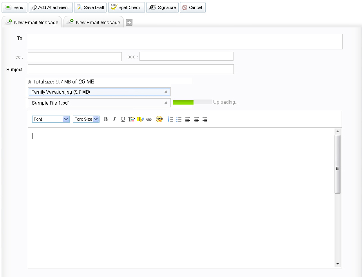This screenshot has height=277, width=362.
Task: Center-align the message text
Action: coord(196,119)
